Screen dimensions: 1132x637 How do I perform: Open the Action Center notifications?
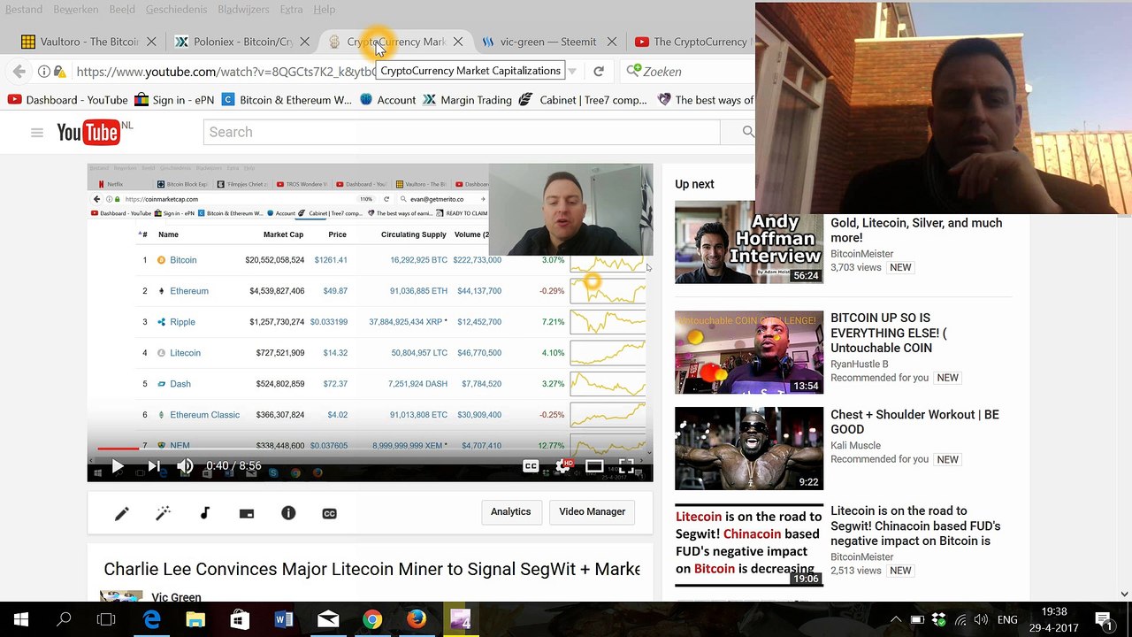point(1103,619)
